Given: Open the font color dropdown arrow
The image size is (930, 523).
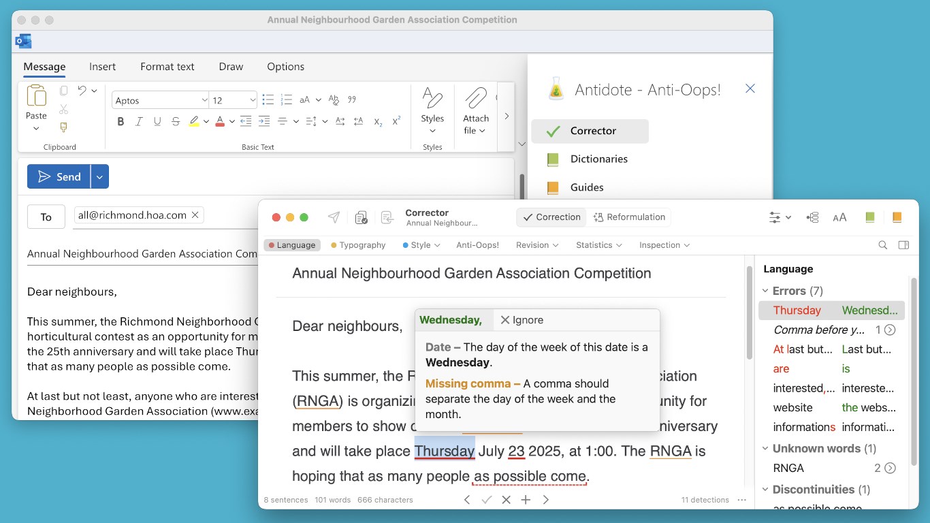Looking at the screenshot, I should tap(232, 121).
